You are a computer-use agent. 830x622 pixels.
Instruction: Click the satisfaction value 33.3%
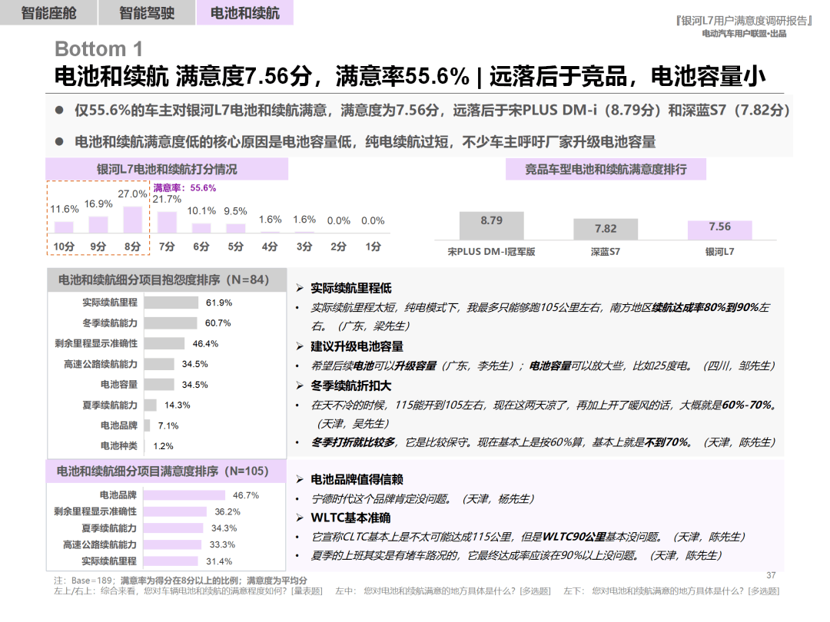pos(222,544)
